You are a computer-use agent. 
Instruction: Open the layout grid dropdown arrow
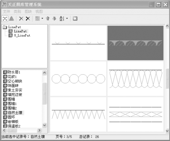pos(42,19)
